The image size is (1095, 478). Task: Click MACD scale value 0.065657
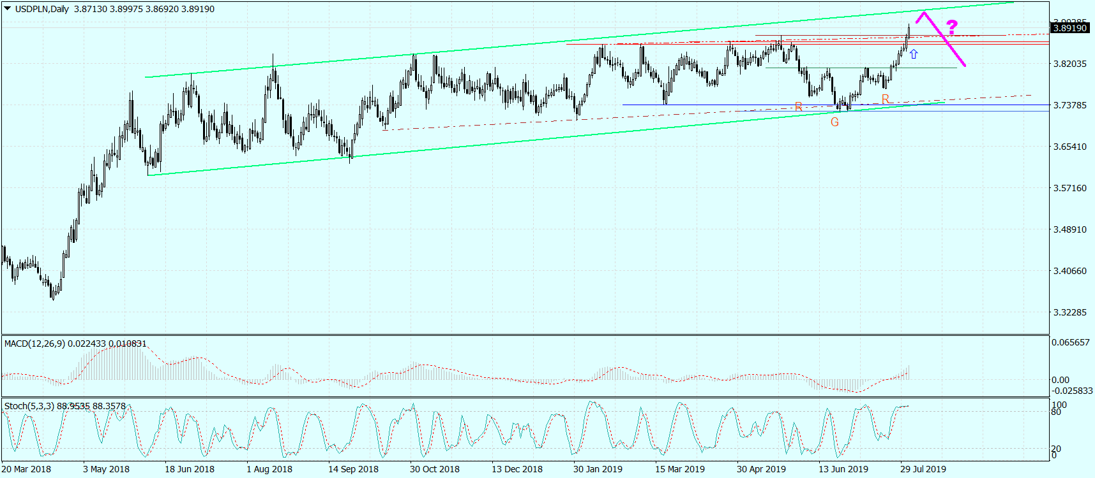[x=1071, y=342]
